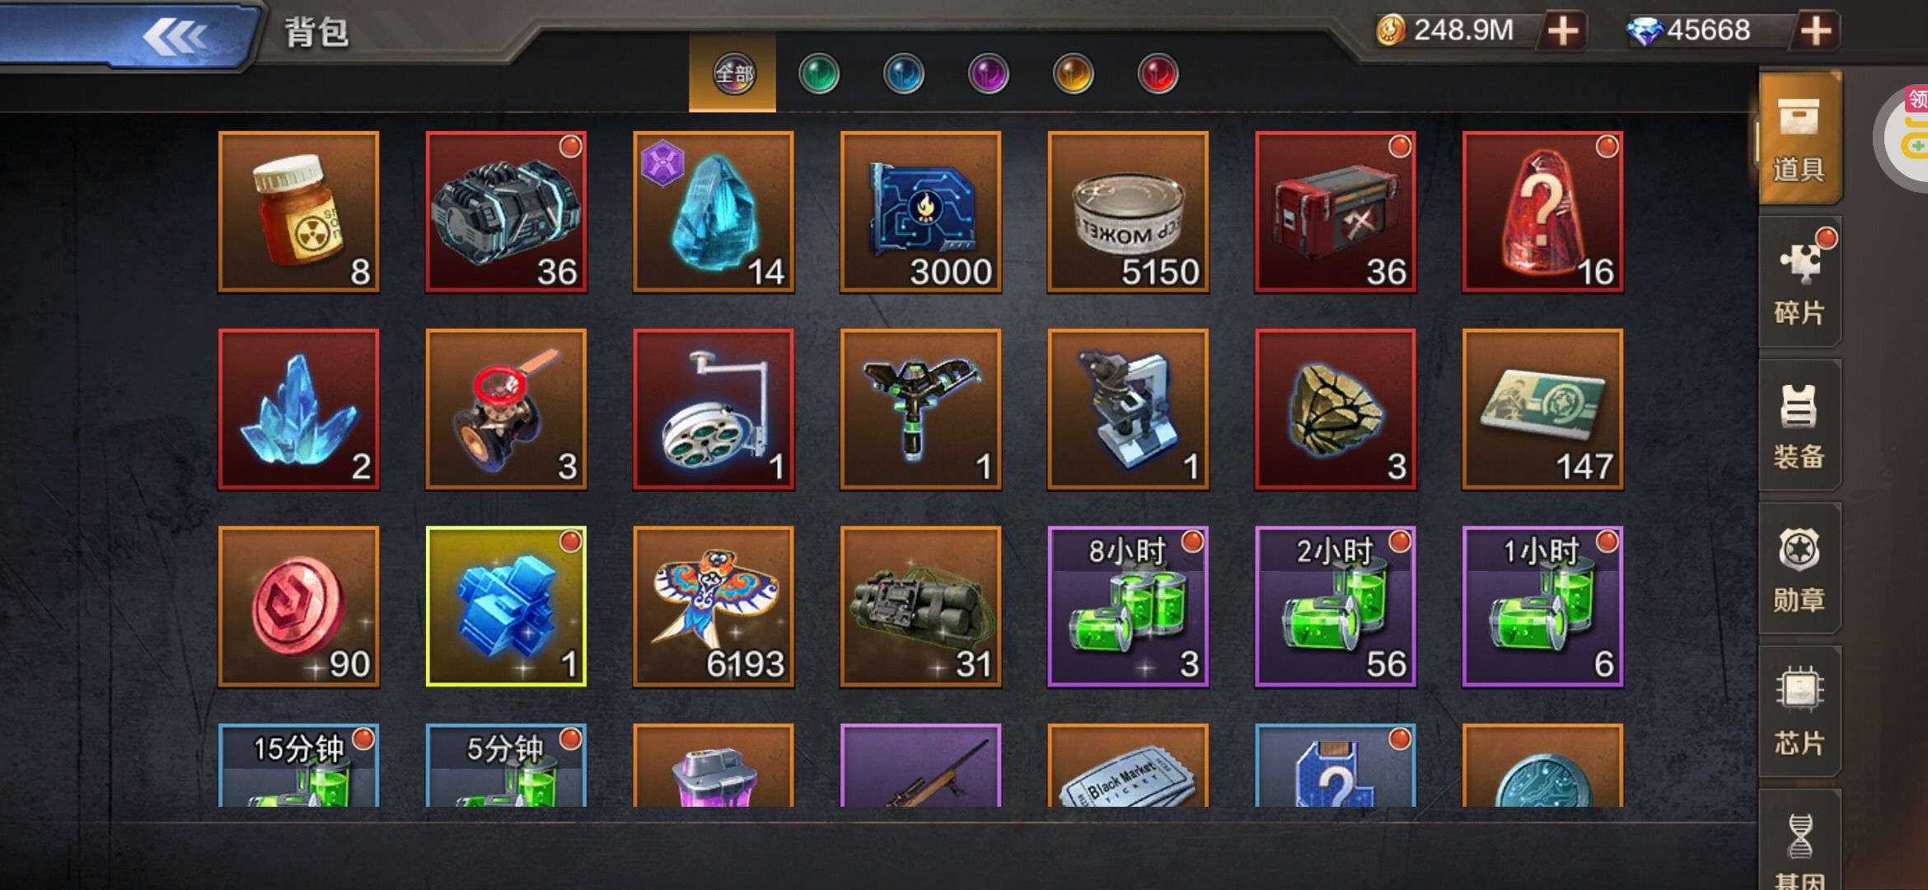Add more gold coins with plus button
The height and width of the screenshot is (890, 1928).
click(1563, 31)
